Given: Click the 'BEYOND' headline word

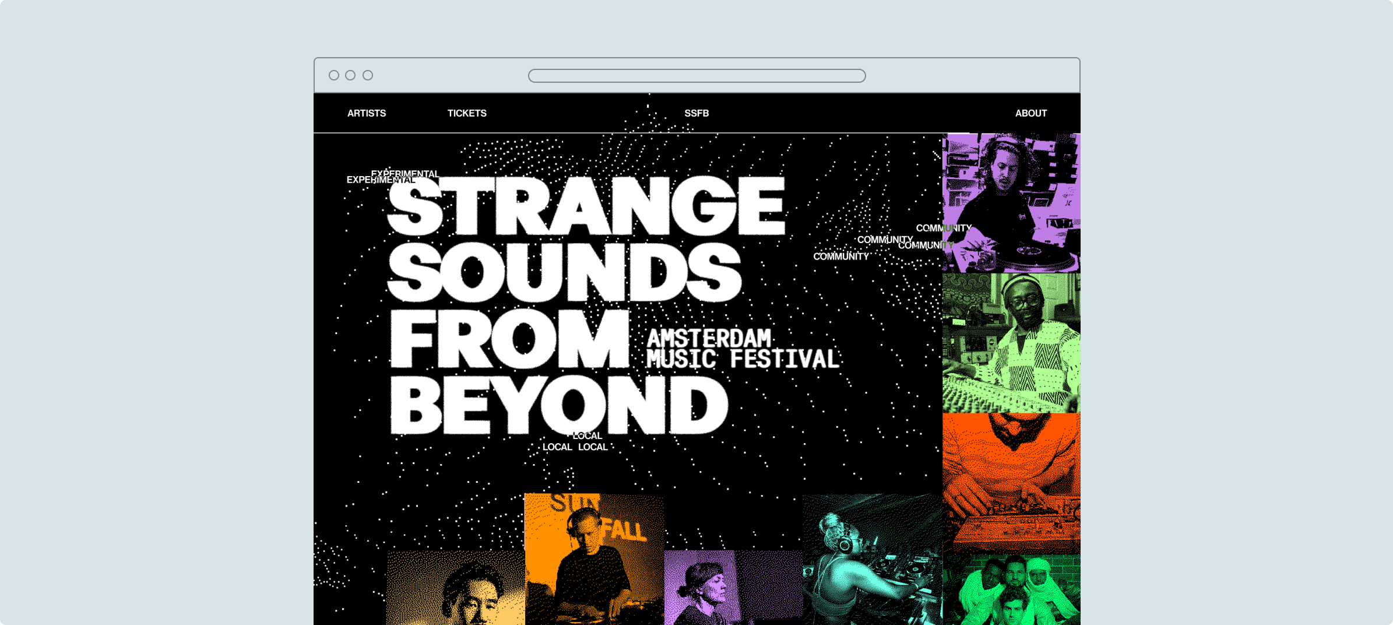Looking at the screenshot, I should click(559, 405).
